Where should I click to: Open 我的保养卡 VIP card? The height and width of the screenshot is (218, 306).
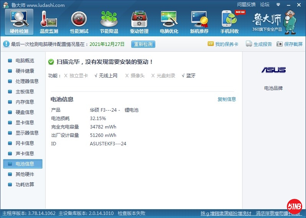[223, 44]
